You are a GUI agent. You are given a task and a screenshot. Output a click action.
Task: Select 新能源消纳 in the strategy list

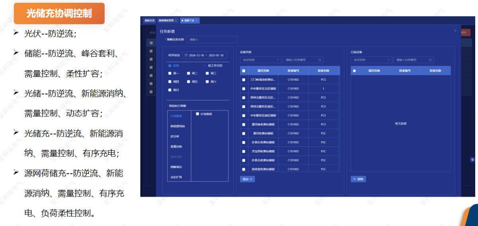pos(177,126)
